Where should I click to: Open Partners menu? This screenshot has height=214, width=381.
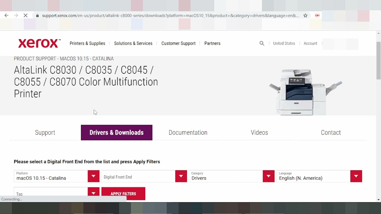(213, 43)
